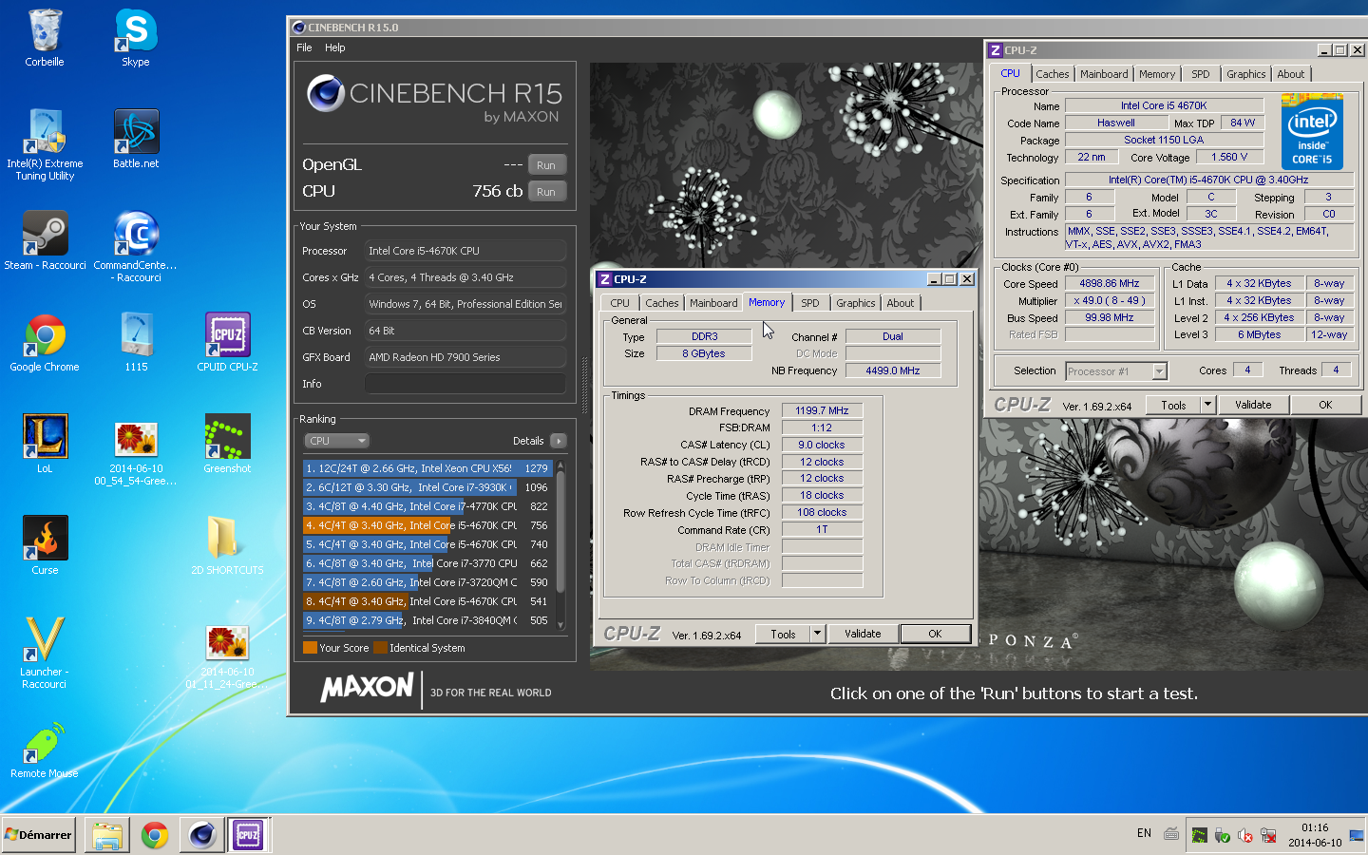Click OK in front CPU-Z window
The height and width of the screenshot is (855, 1368).
click(935, 634)
